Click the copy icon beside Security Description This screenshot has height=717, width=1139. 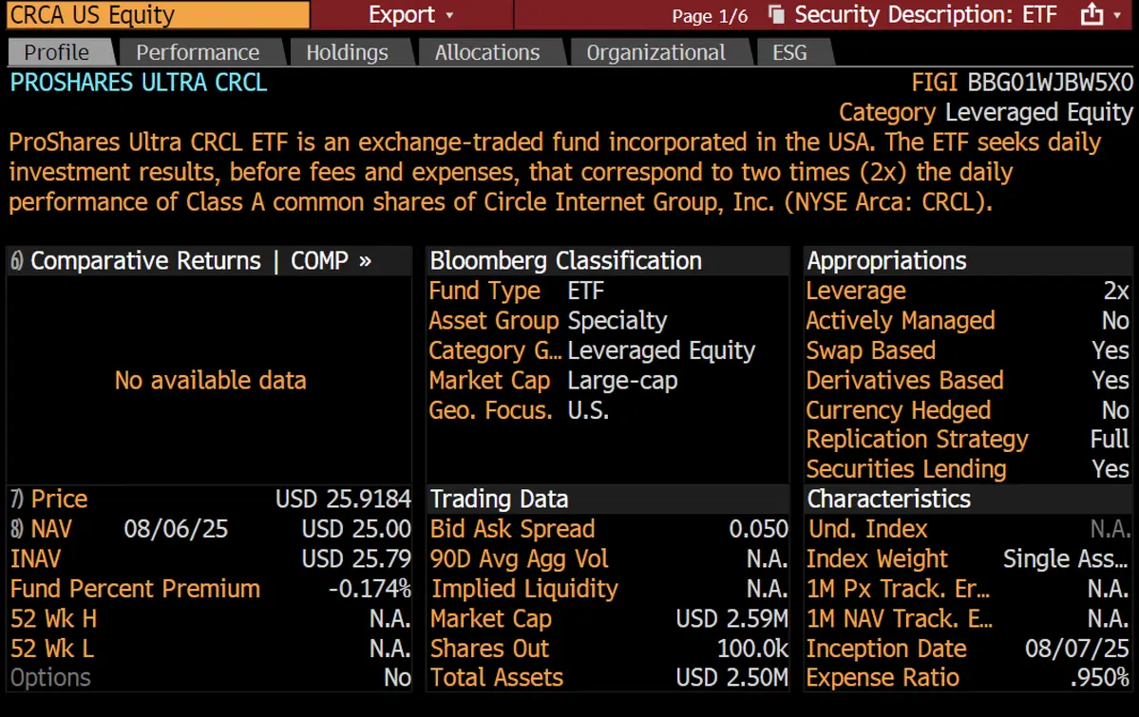pyautogui.click(x=776, y=14)
